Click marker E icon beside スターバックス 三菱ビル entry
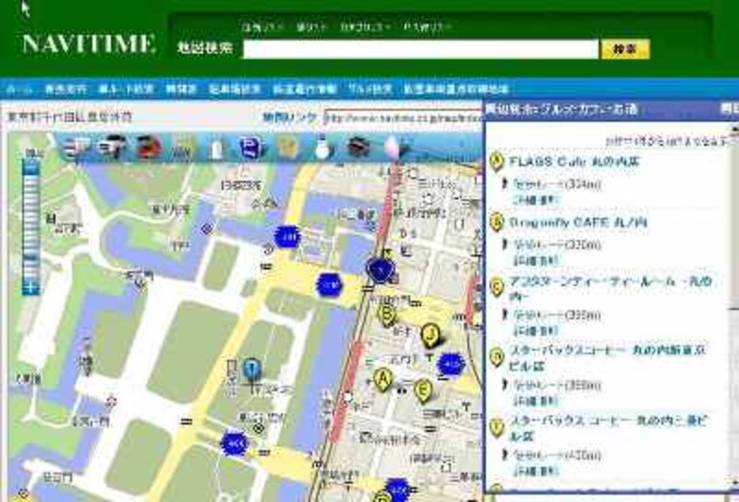 pyautogui.click(x=497, y=427)
